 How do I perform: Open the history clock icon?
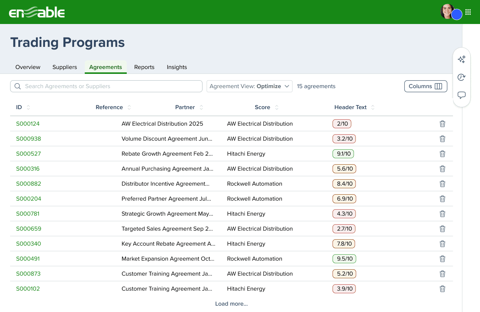click(462, 77)
